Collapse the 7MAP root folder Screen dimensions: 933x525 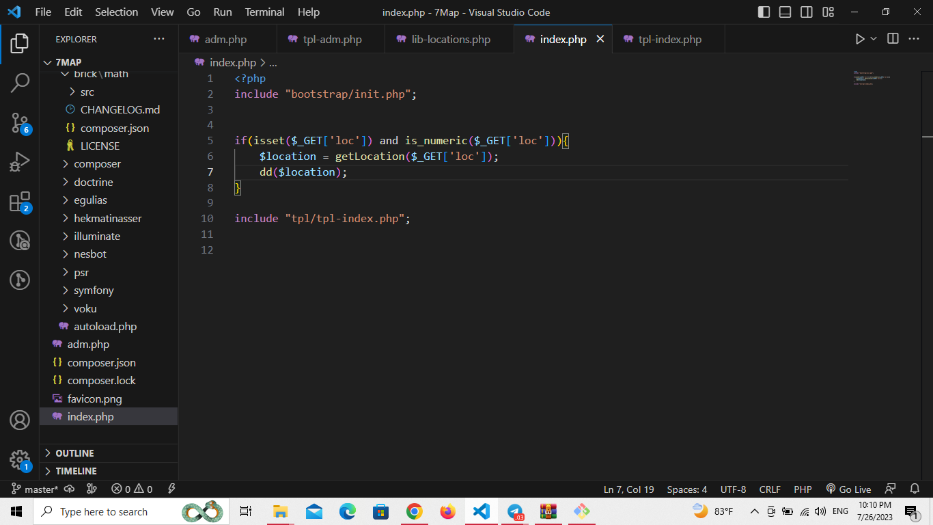109,62
